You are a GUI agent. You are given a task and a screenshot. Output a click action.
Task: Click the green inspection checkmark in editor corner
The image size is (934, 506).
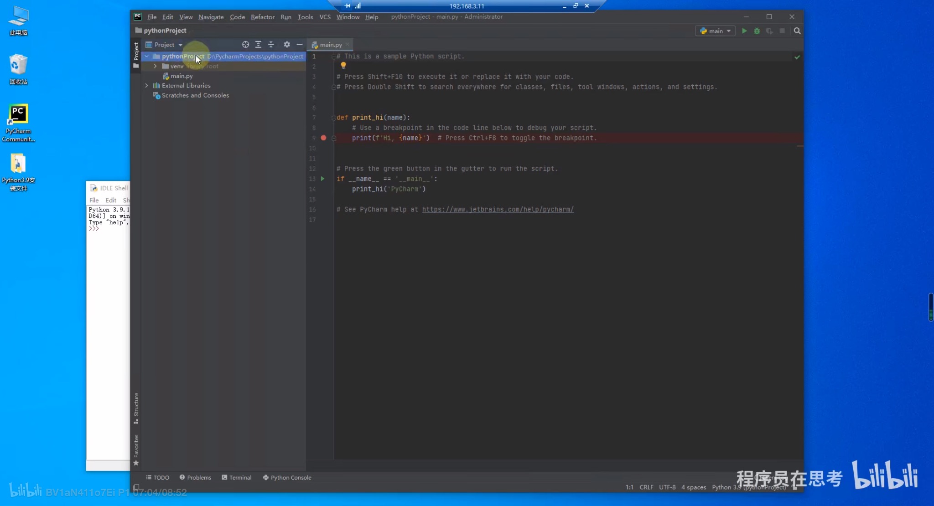tap(797, 57)
